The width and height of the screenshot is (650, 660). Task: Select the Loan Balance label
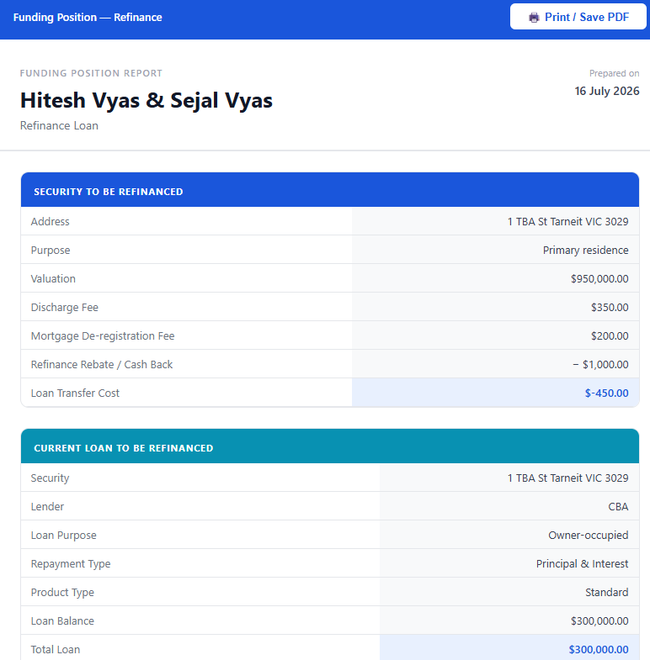tap(62, 621)
